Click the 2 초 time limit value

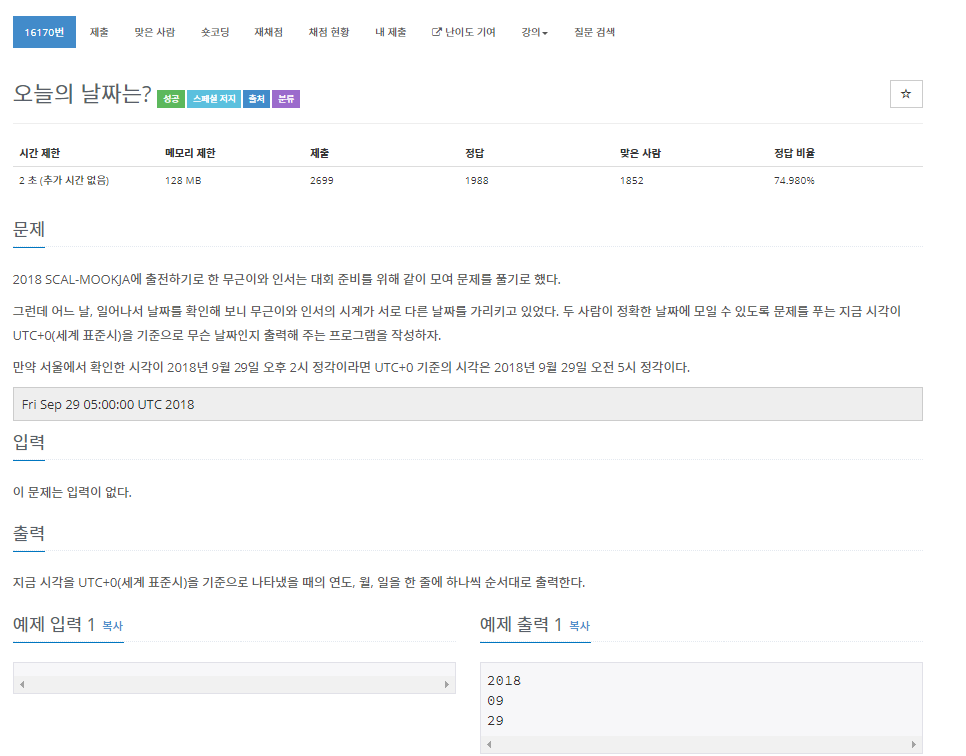click(x=64, y=180)
